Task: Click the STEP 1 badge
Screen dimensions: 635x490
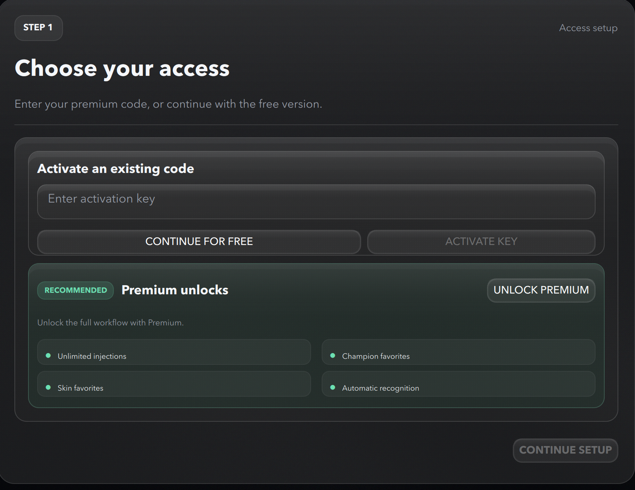Action: tap(38, 28)
